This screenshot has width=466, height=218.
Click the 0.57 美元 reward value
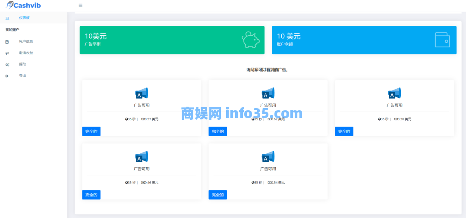pos(151,119)
